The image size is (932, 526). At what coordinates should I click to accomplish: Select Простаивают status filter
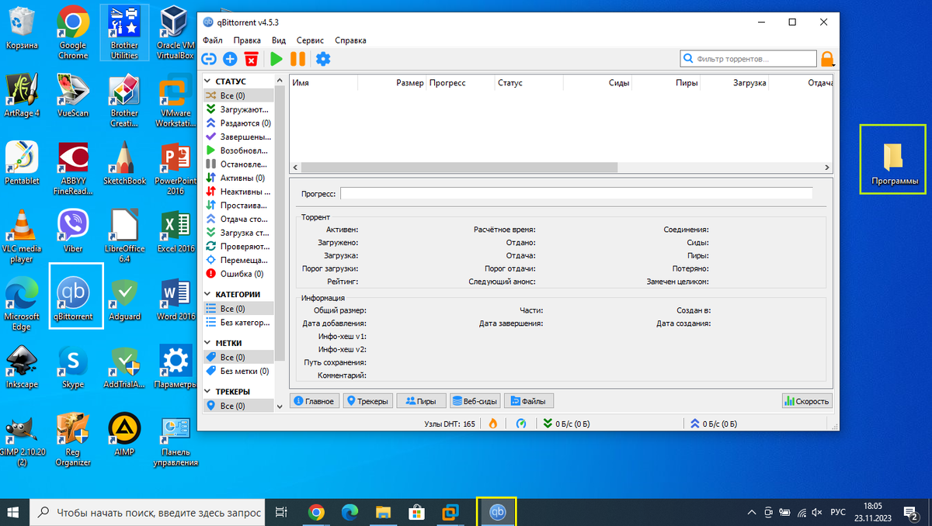pyautogui.click(x=238, y=205)
